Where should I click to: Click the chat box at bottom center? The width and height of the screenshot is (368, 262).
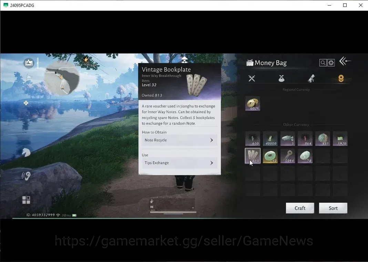tap(173, 204)
